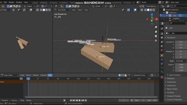Image resolution: width=187 pixels, height=105 pixels.
Task: Switch to the Sculpting workspace tab
Action: [53, 3]
